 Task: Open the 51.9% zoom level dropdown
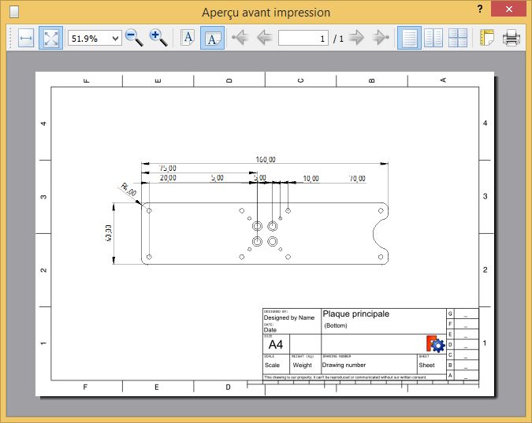click(95, 38)
